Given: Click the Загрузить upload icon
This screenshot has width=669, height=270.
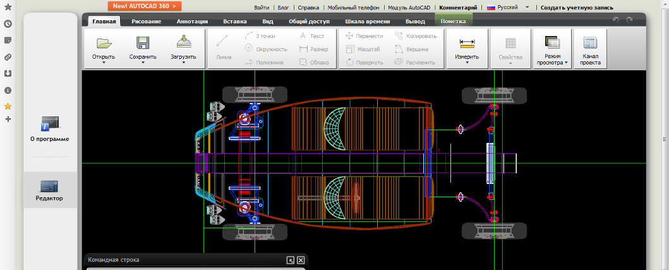Looking at the screenshot, I should pyautogui.click(x=183, y=43).
